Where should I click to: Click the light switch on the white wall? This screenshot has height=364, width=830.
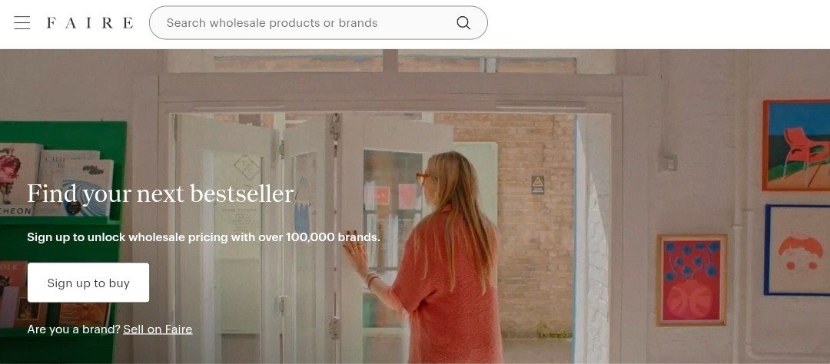(669, 162)
